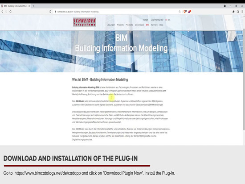Open the browser main menu icon

[242, 12]
